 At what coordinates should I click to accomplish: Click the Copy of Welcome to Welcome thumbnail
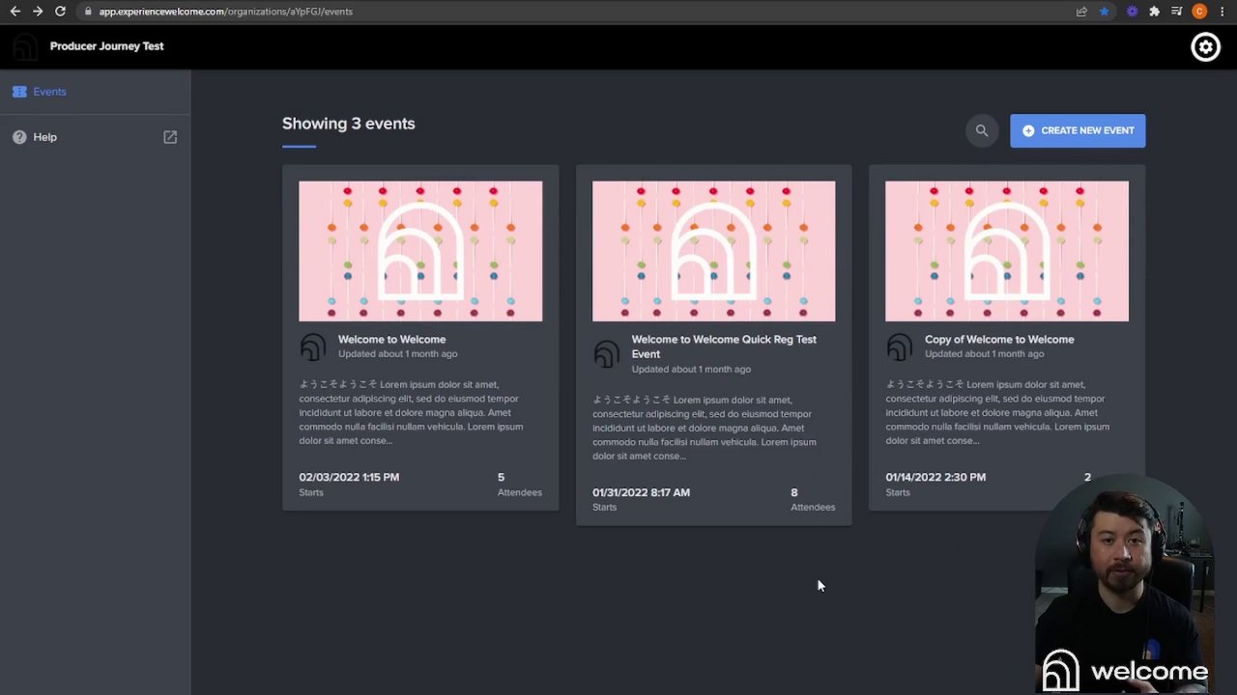coord(1007,251)
